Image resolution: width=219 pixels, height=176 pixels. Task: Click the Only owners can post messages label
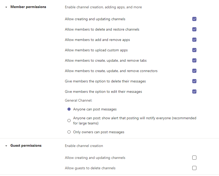tap(99, 132)
